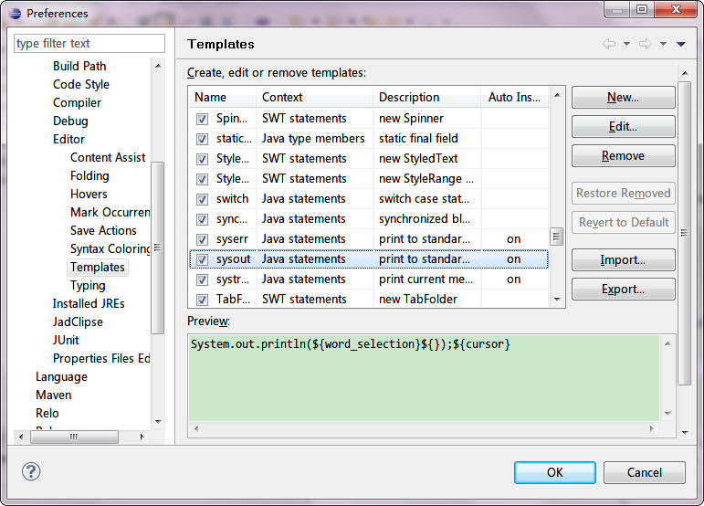Select Debug in the tree
The height and width of the screenshot is (506, 704).
coord(70,121)
